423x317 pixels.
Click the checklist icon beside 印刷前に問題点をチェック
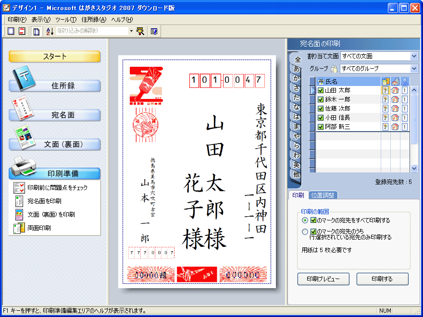point(19,188)
